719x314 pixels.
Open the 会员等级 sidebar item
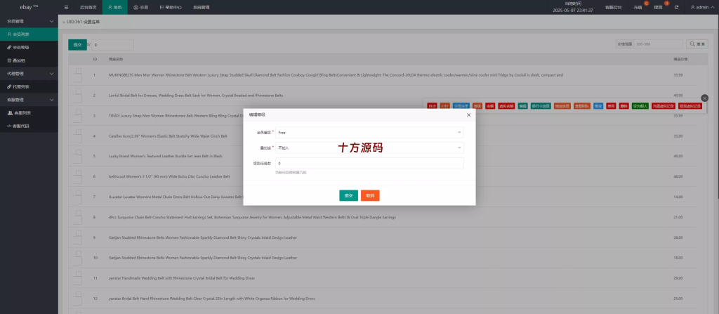pos(29,47)
